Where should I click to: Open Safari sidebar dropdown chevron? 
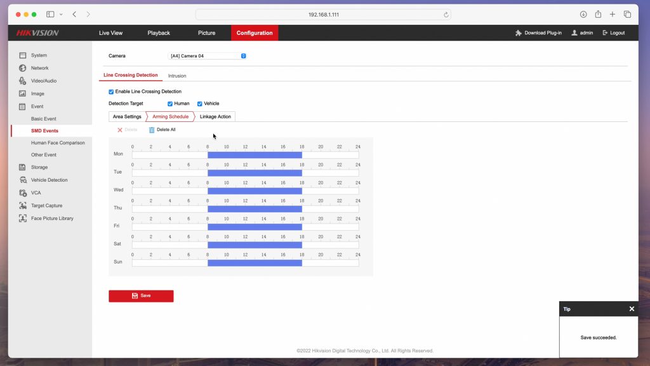point(61,14)
